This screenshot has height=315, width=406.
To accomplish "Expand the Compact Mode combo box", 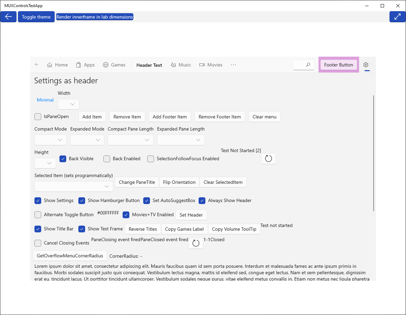I will [50, 140].
